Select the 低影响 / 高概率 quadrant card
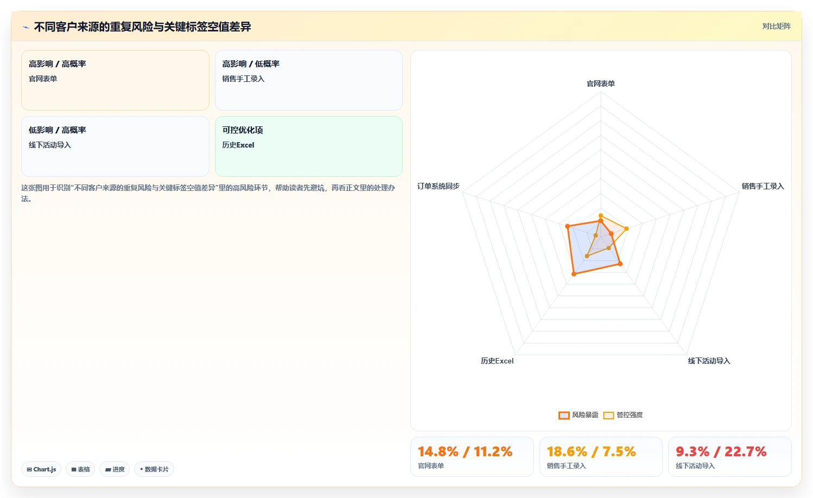Screen dimensions: 813x498 click(x=115, y=146)
